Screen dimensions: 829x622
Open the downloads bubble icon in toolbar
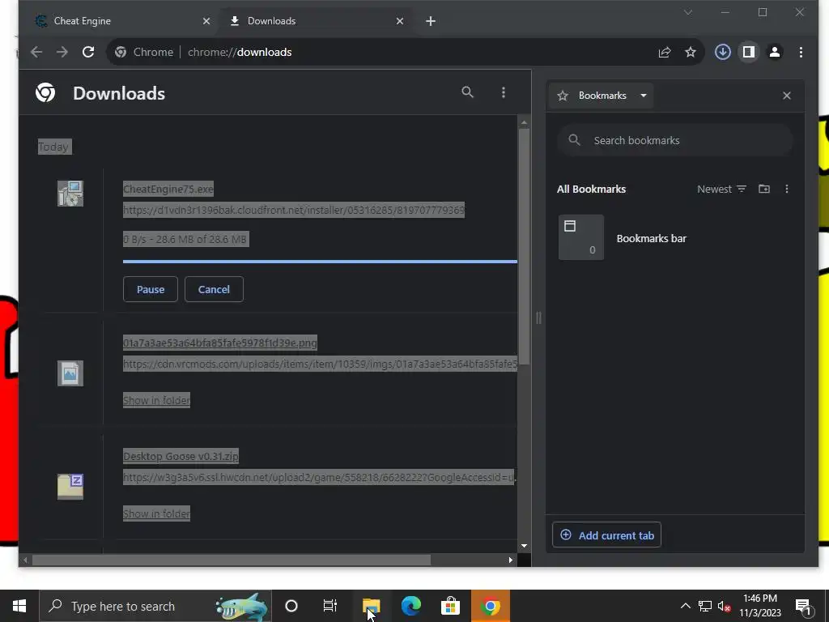click(x=723, y=52)
